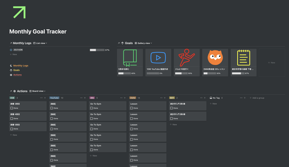Open the Gallery view dropdown
The width and height of the screenshot is (289, 167).
click(144, 43)
